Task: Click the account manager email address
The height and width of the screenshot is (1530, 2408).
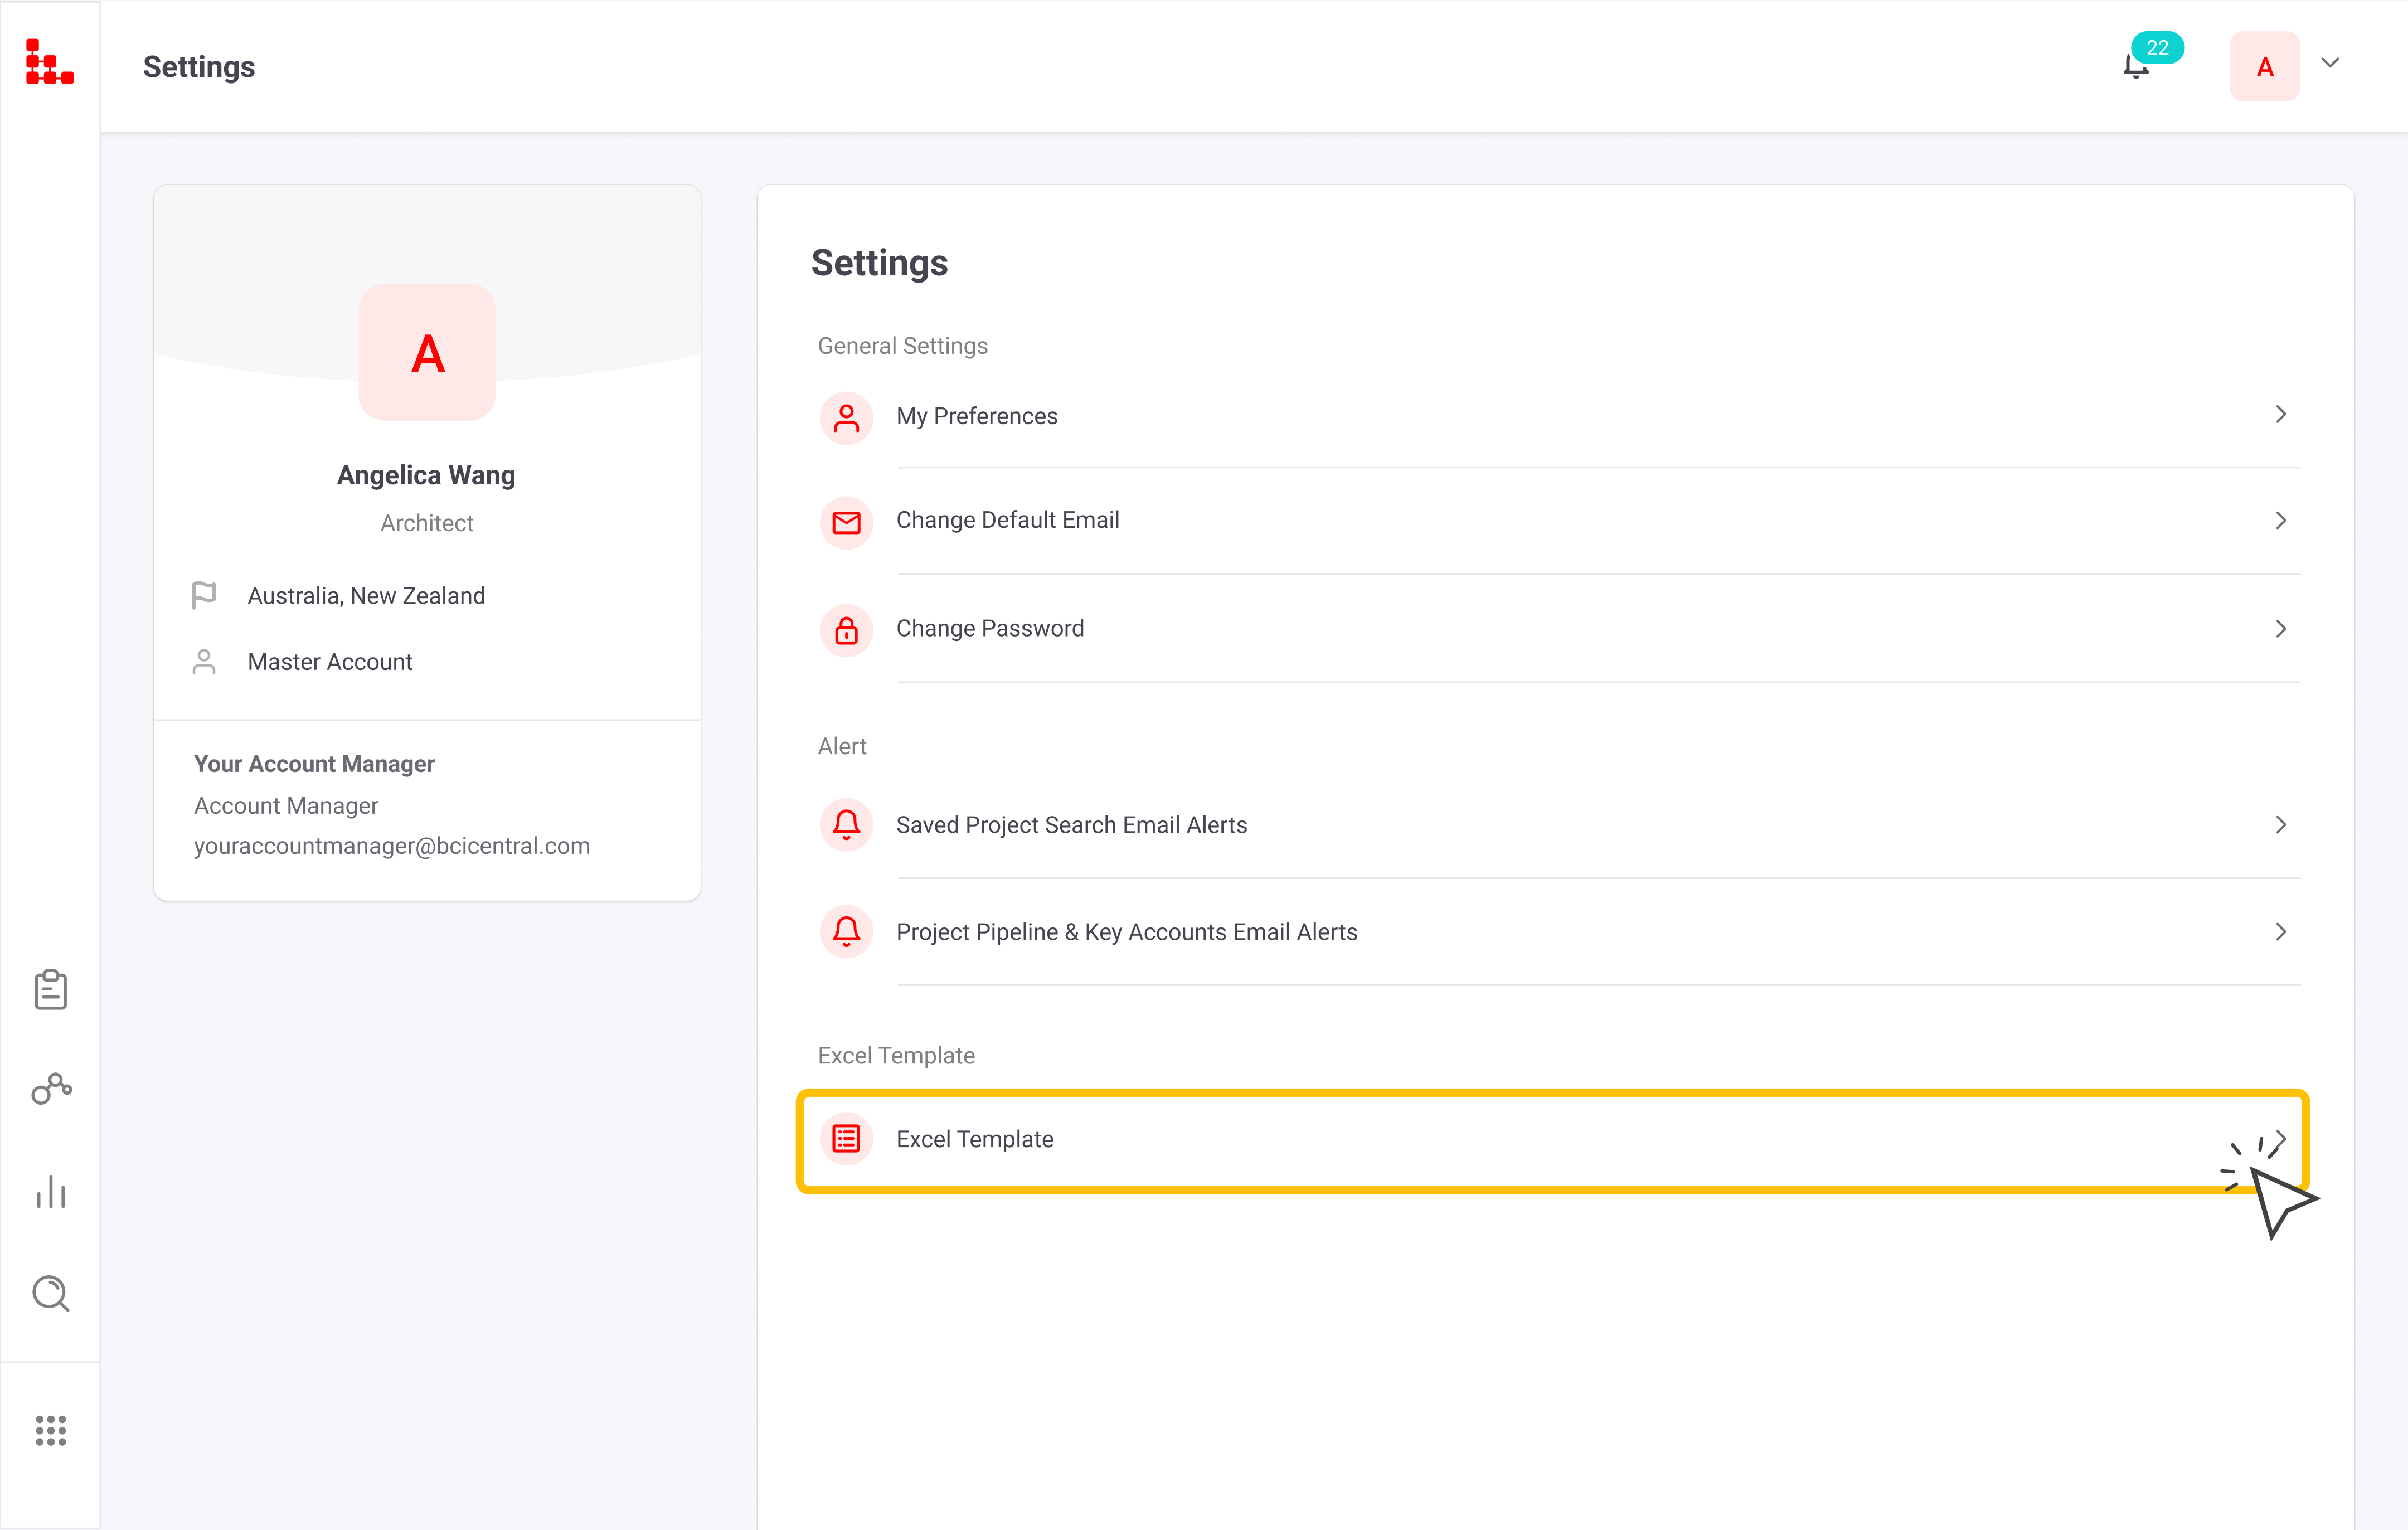Action: click(391, 846)
